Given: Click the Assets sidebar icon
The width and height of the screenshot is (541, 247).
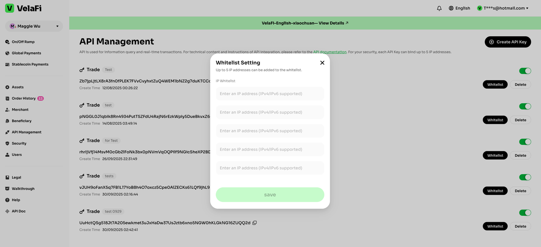Looking at the screenshot, I should tap(8, 87).
